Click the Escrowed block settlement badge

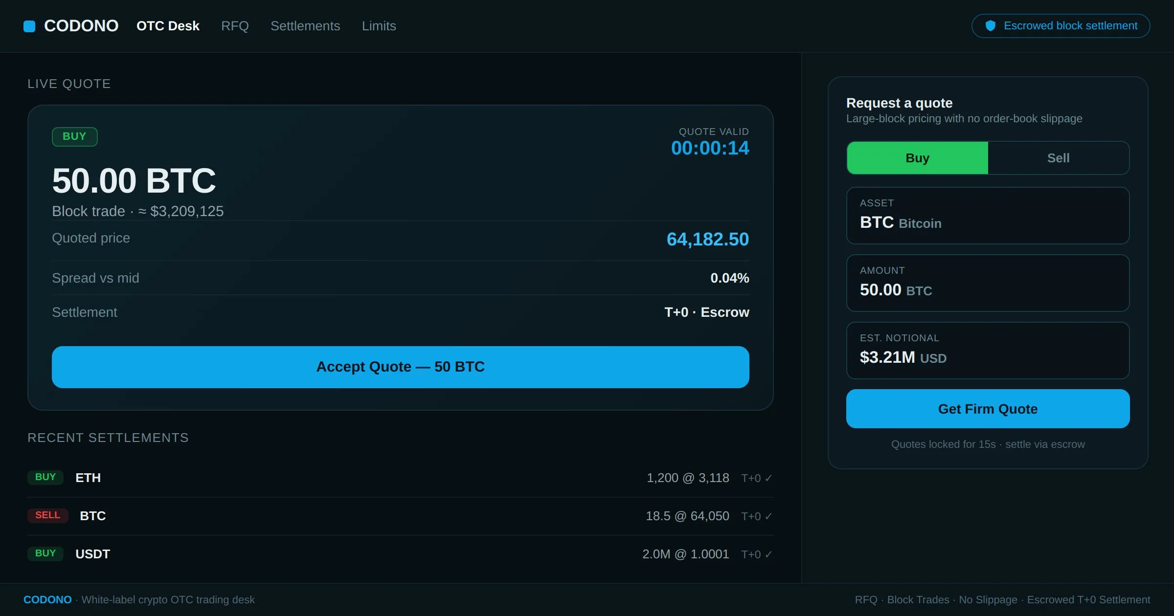pos(1061,26)
